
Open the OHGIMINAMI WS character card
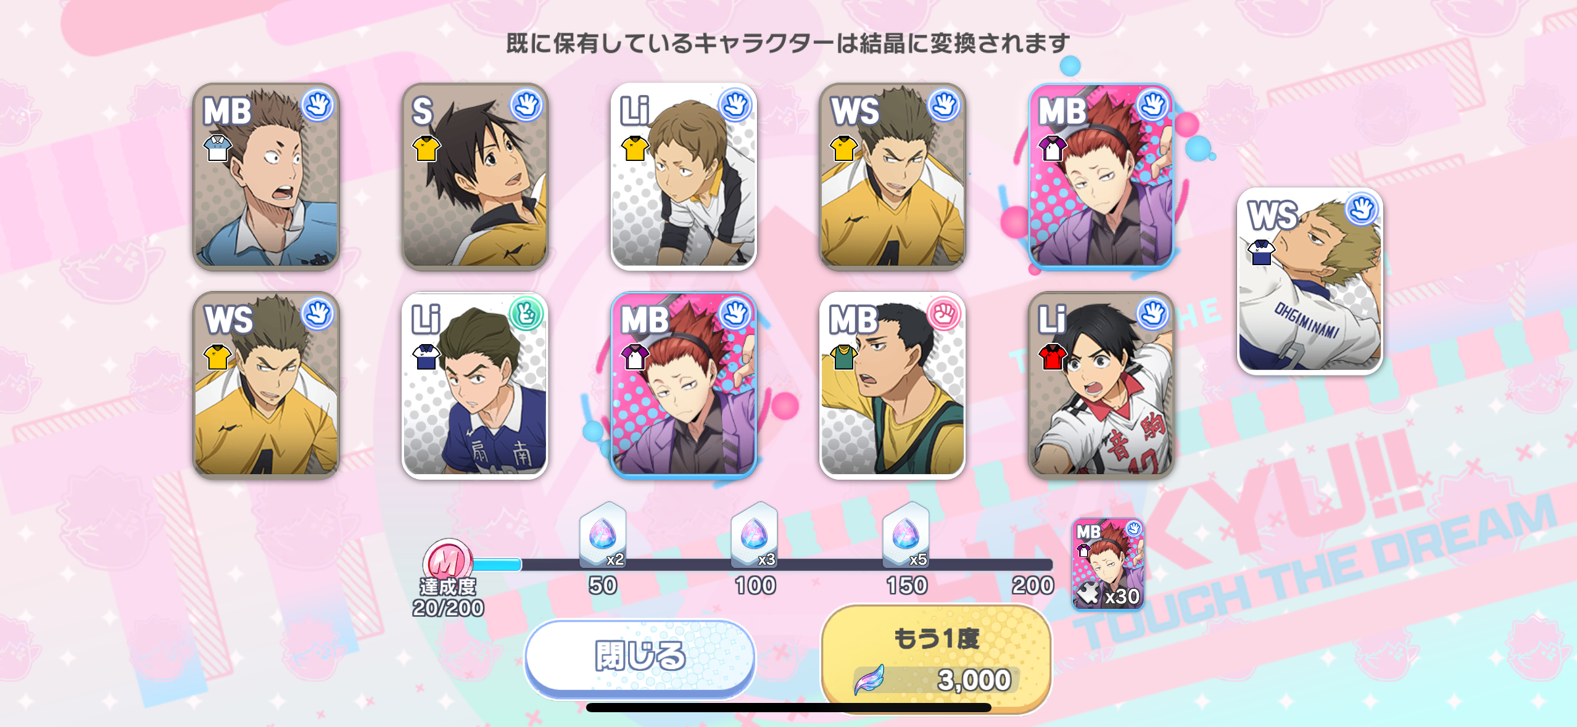1310,281
